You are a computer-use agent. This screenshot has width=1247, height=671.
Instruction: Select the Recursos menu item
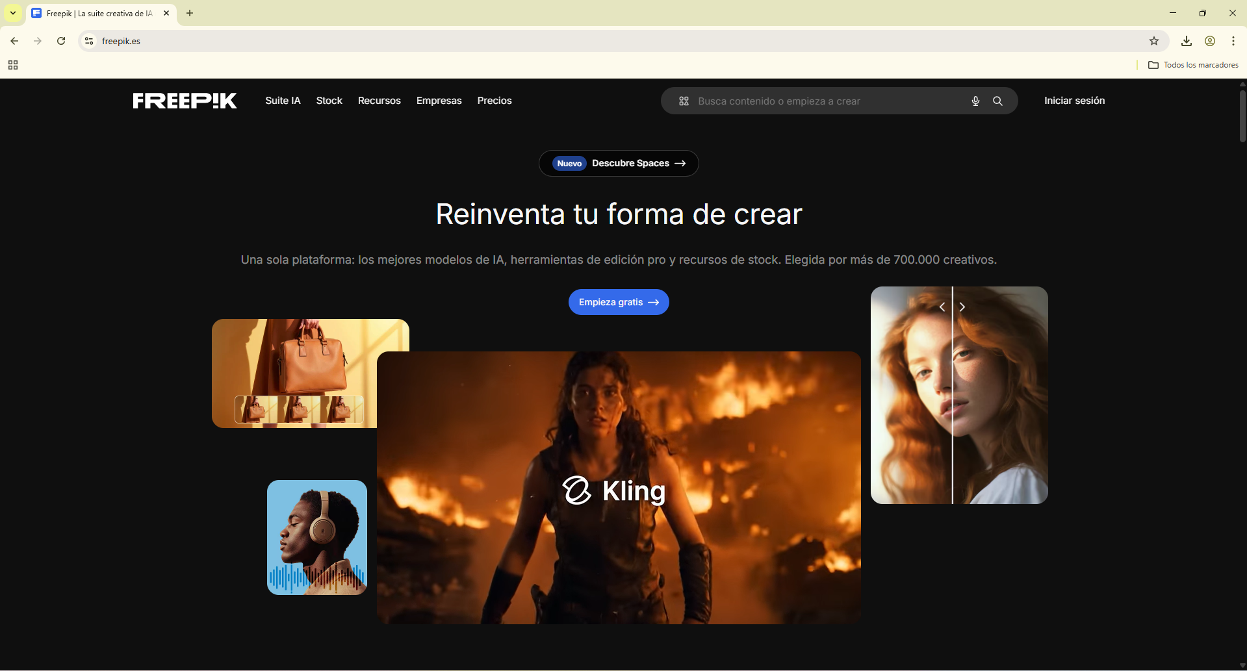point(379,101)
